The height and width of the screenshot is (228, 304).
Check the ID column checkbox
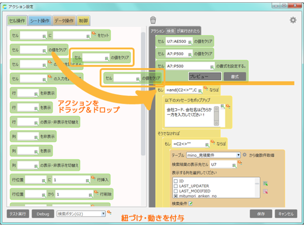(175, 181)
